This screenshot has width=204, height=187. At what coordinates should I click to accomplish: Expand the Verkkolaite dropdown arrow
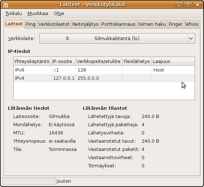pyautogui.click(x=191, y=38)
